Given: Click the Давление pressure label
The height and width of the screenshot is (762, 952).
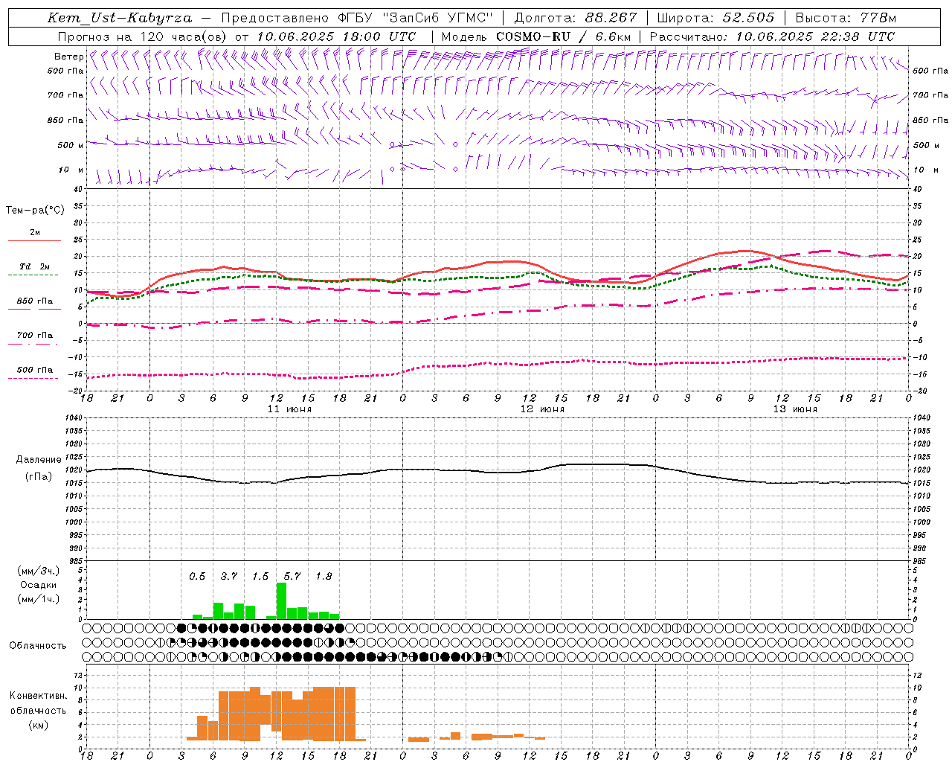Looking at the screenshot, I should click(37, 460).
